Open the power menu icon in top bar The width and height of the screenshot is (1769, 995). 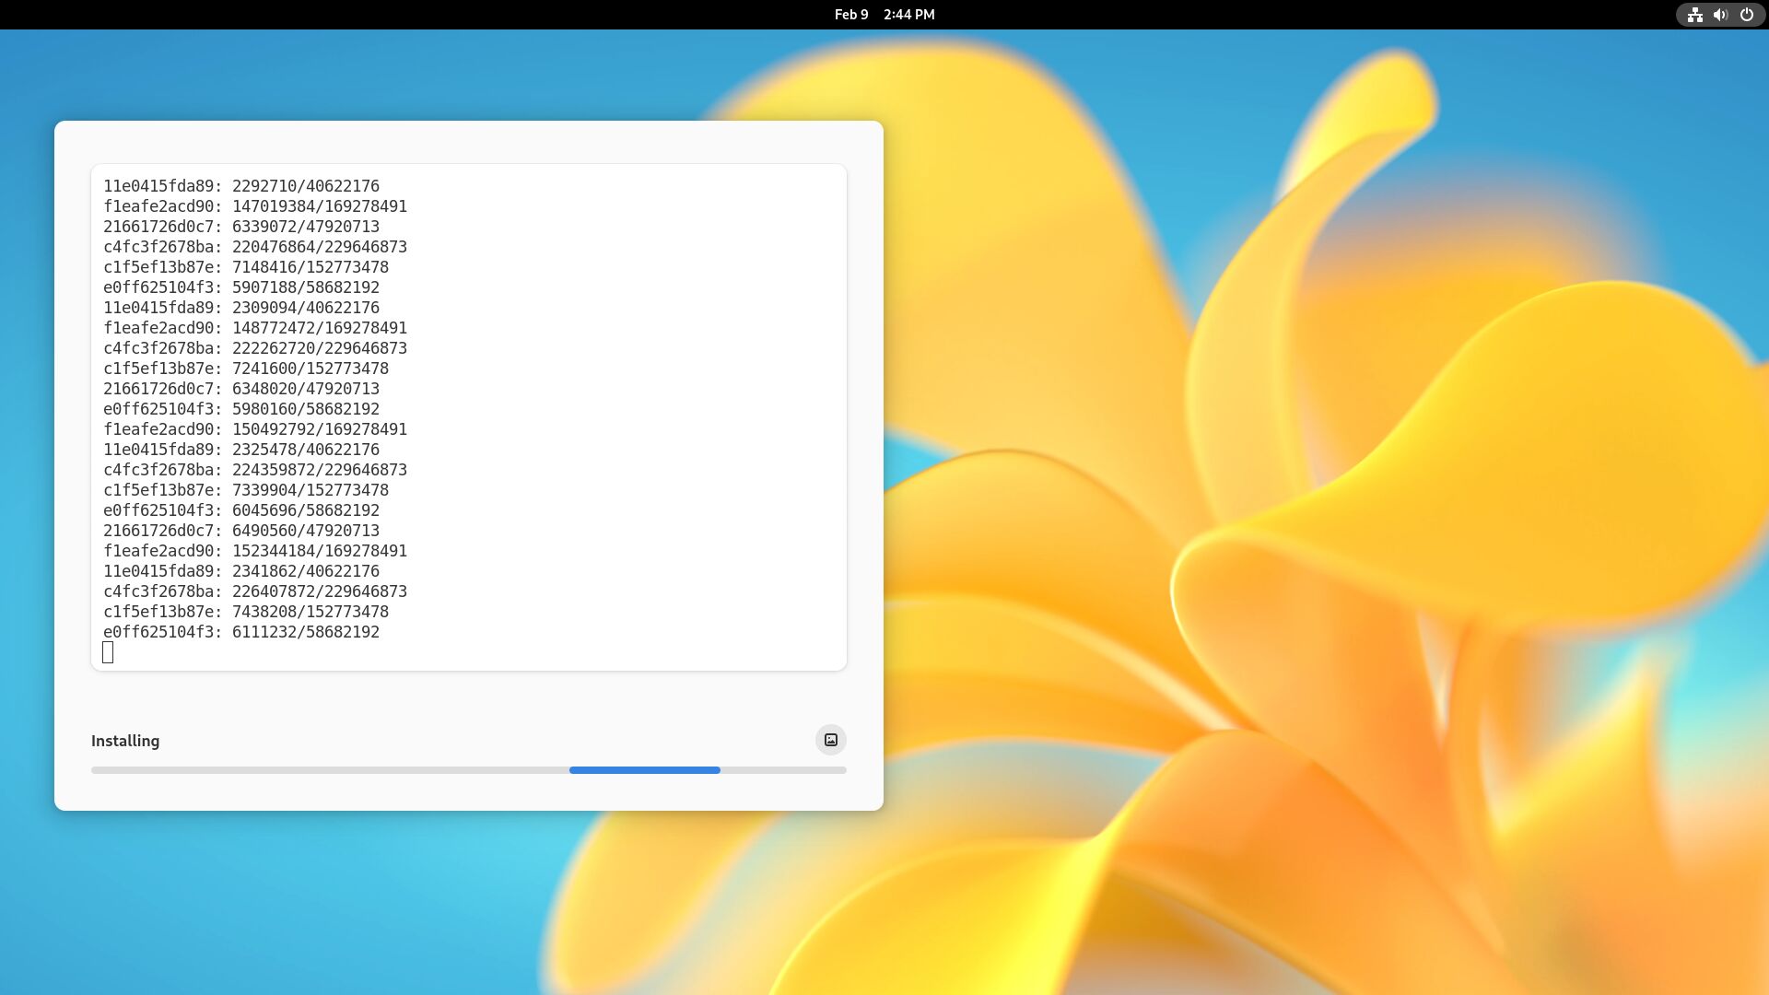[1746, 15]
